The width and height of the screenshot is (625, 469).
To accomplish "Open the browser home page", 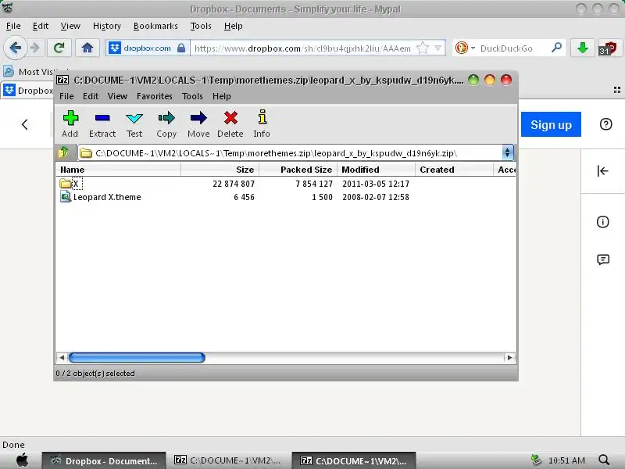I will [87, 48].
